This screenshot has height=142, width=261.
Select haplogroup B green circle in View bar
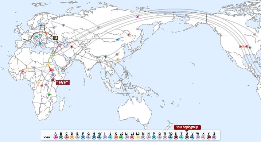coord(61,137)
